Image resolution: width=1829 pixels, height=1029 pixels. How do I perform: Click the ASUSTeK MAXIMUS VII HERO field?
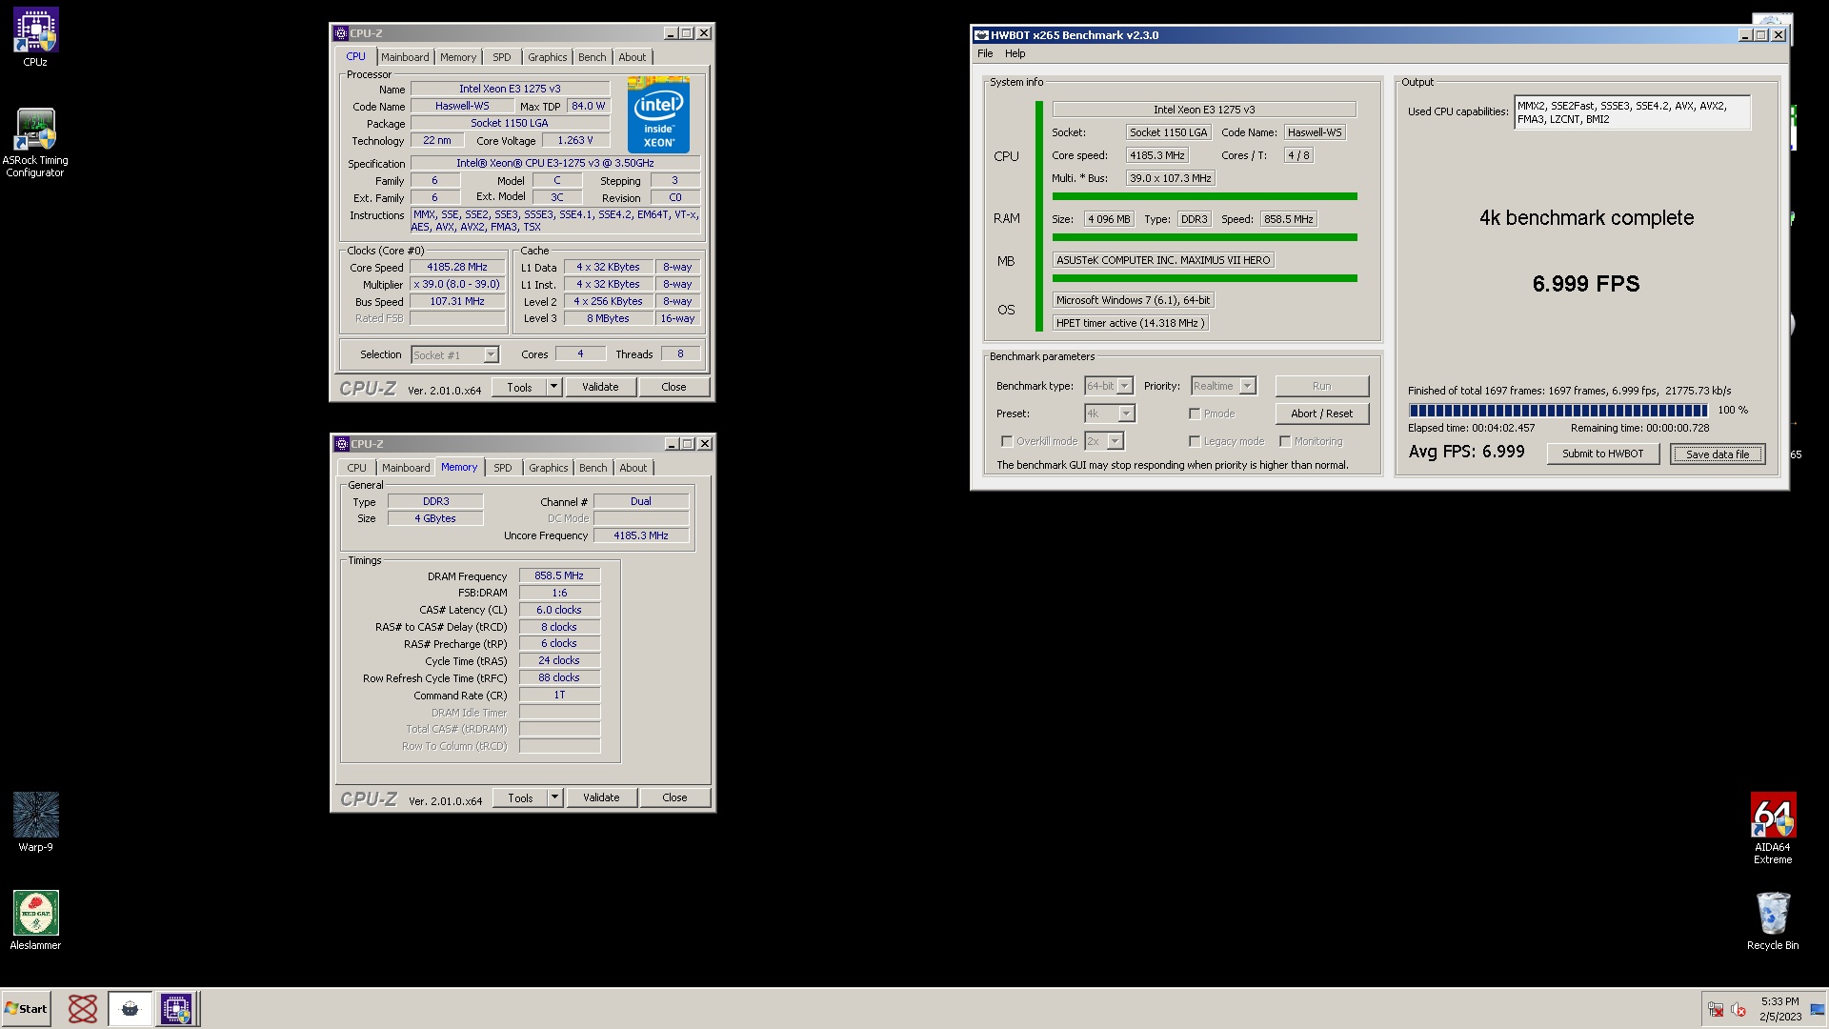pyautogui.click(x=1163, y=260)
